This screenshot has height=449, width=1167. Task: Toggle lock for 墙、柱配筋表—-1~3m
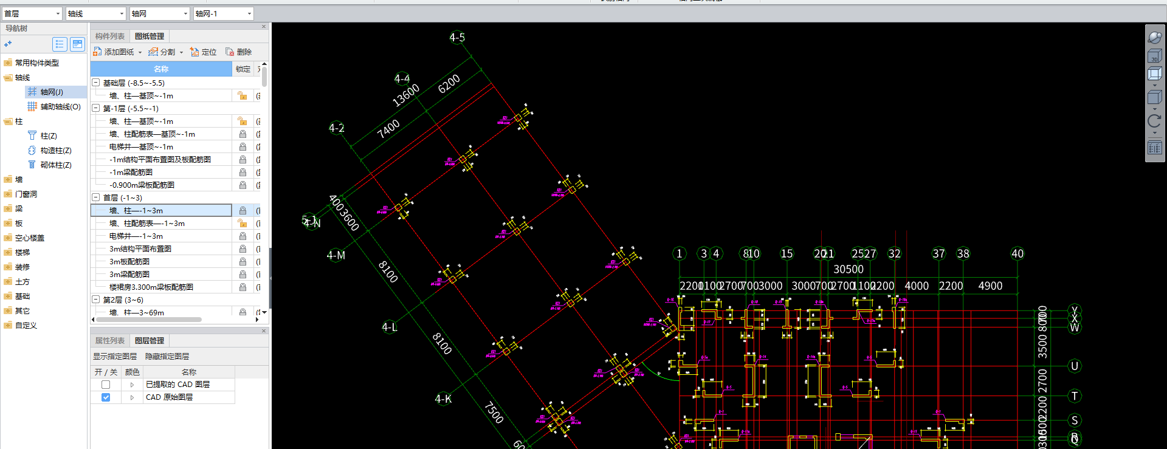pos(243,223)
